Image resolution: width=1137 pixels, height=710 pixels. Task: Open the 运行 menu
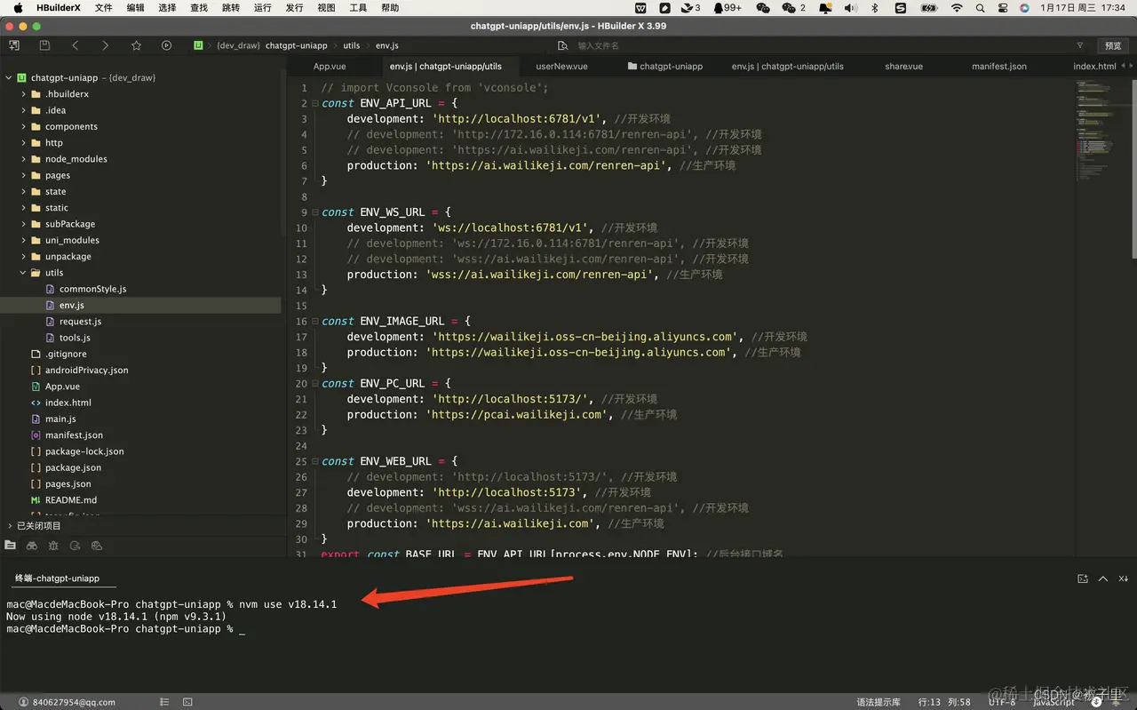[262, 8]
